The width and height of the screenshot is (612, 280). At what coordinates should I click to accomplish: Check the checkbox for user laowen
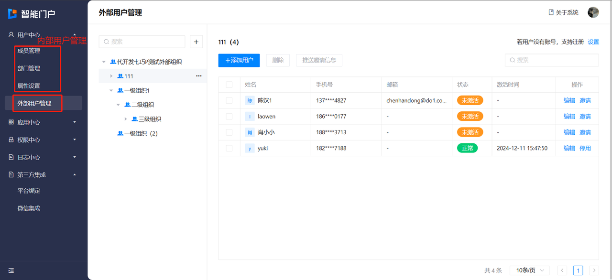[x=229, y=117]
